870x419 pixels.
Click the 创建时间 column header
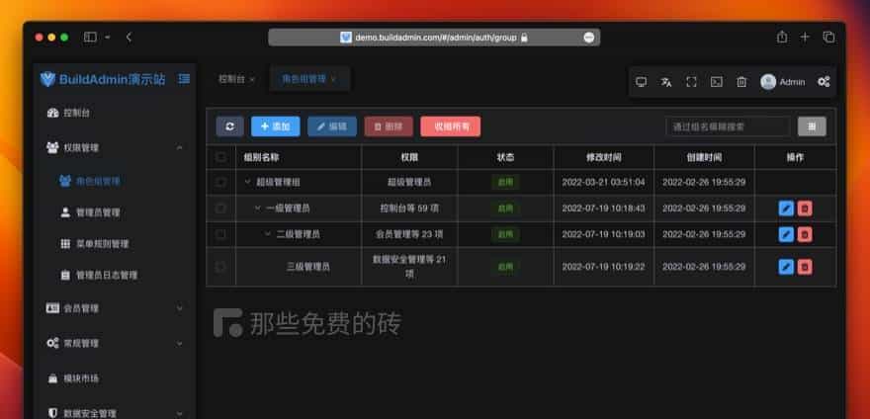704,157
